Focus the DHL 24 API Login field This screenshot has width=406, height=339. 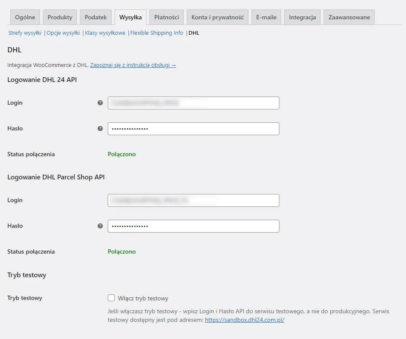[194, 103]
